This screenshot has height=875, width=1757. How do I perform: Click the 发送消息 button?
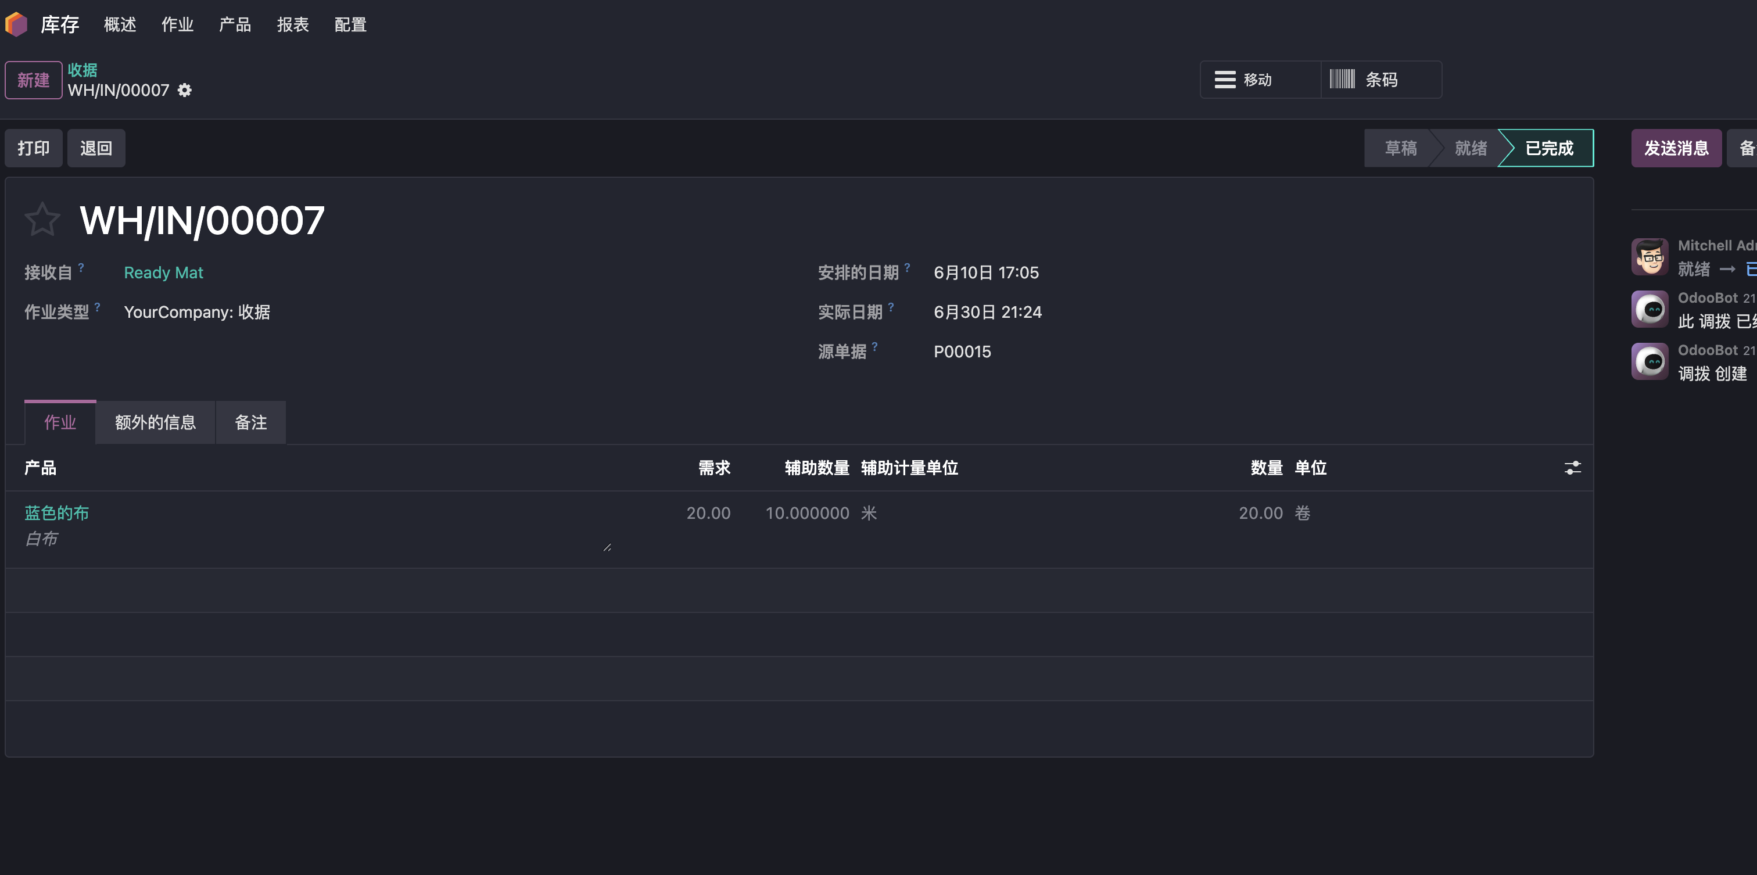coord(1676,148)
